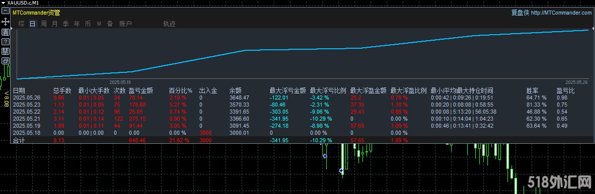This screenshot has width=595, height=194.
Task: Click the 胜率 win rate column header
Action: pyautogui.click(x=532, y=90)
